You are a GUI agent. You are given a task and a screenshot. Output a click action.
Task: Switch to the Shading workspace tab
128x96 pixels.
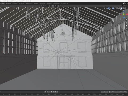tap(36, 3)
